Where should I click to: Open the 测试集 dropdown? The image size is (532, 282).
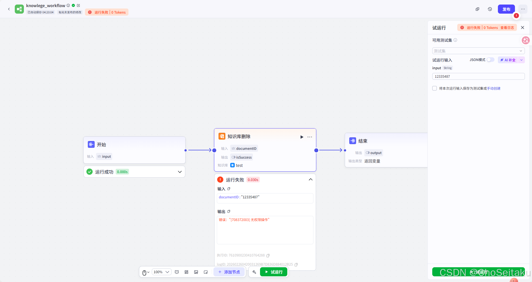pos(478,51)
